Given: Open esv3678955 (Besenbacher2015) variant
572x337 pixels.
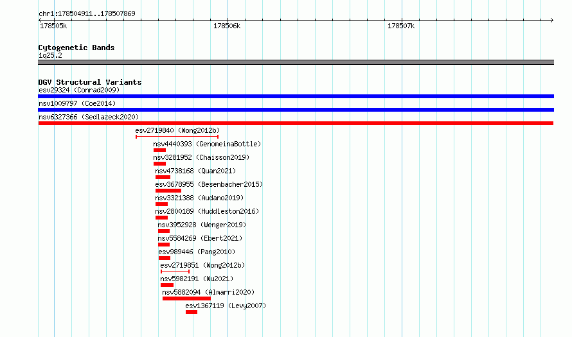Looking at the screenshot, I should 209,184.
